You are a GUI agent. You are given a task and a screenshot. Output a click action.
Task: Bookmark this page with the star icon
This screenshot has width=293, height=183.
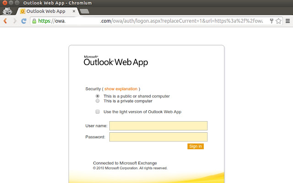[278, 21]
